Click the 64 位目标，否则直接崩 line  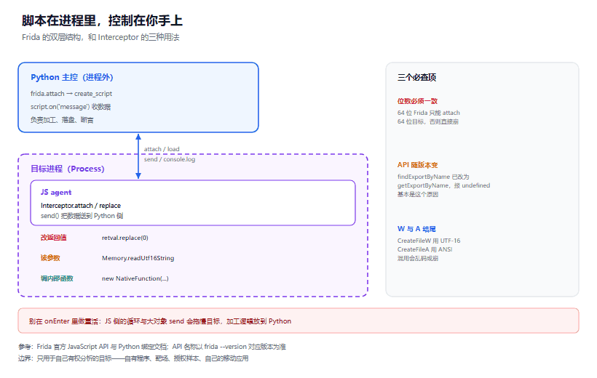(428, 121)
